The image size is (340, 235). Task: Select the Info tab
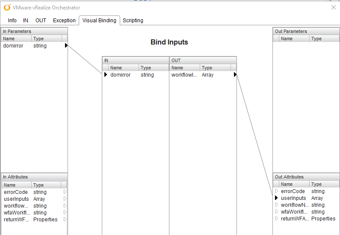pyautogui.click(x=12, y=21)
